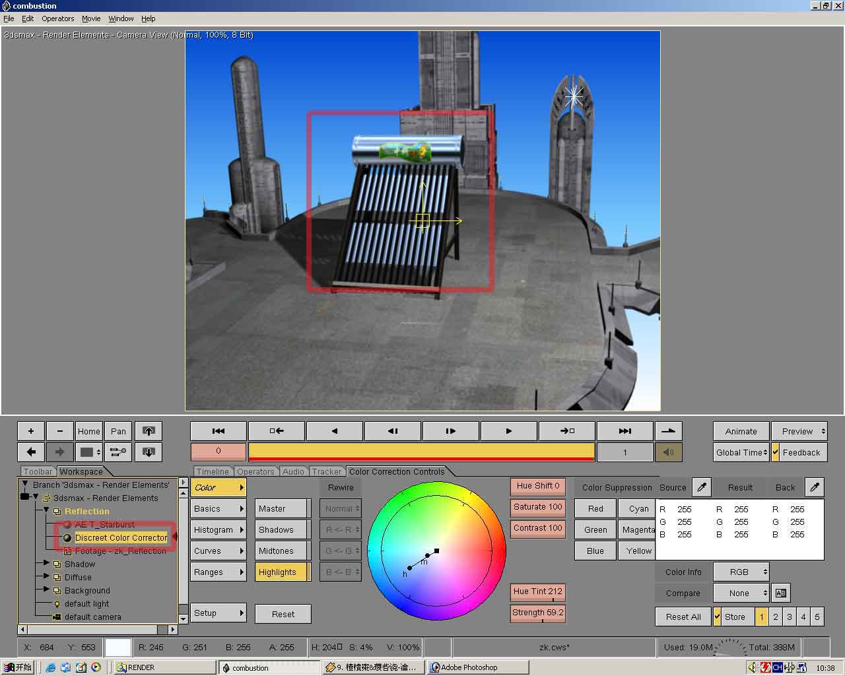Click the Back color eyedropper
Screen dimensions: 845x676
[815, 487]
